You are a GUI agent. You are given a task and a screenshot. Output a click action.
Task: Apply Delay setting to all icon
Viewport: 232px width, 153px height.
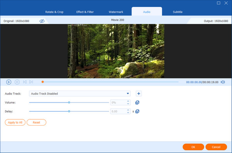[137, 111]
